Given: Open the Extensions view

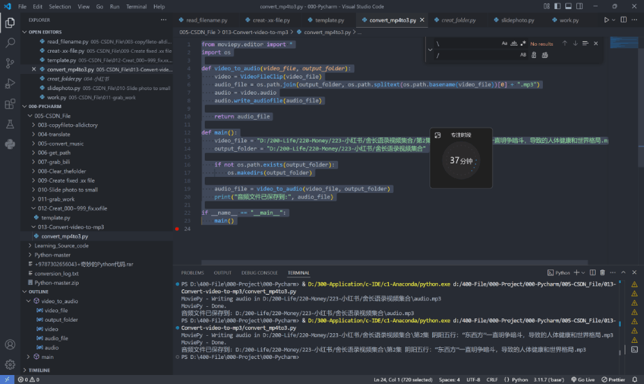Looking at the screenshot, I should tap(10, 104).
